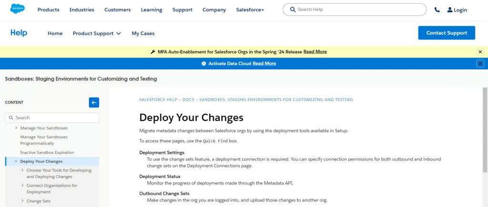Click the Salesforce cloud logo
Screen dimensions: 488x207
point(18,9)
